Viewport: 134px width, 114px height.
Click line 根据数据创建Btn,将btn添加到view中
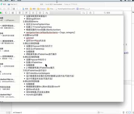(x=43, y=87)
